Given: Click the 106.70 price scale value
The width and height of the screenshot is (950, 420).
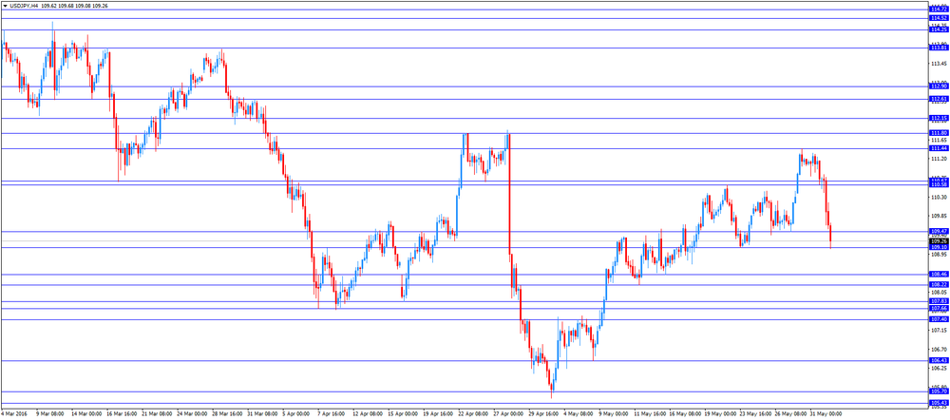Looking at the screenshot, I should [x=938, y=350].
